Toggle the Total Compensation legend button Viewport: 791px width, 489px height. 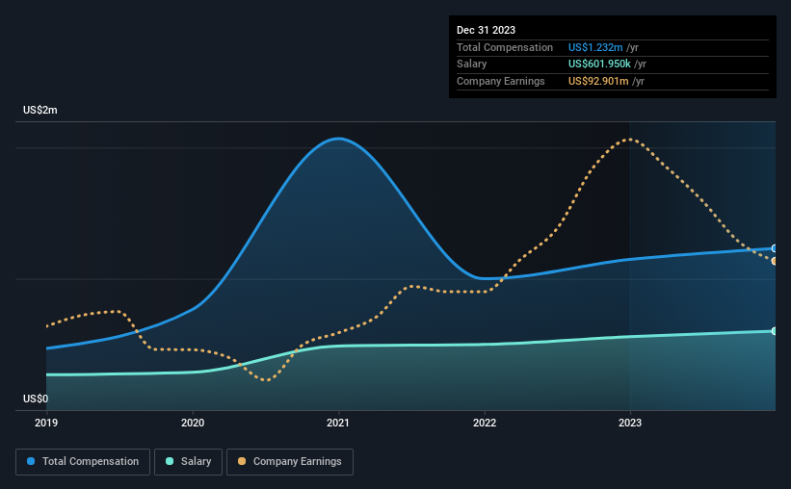pyautogui.click(x=83, y=461)
